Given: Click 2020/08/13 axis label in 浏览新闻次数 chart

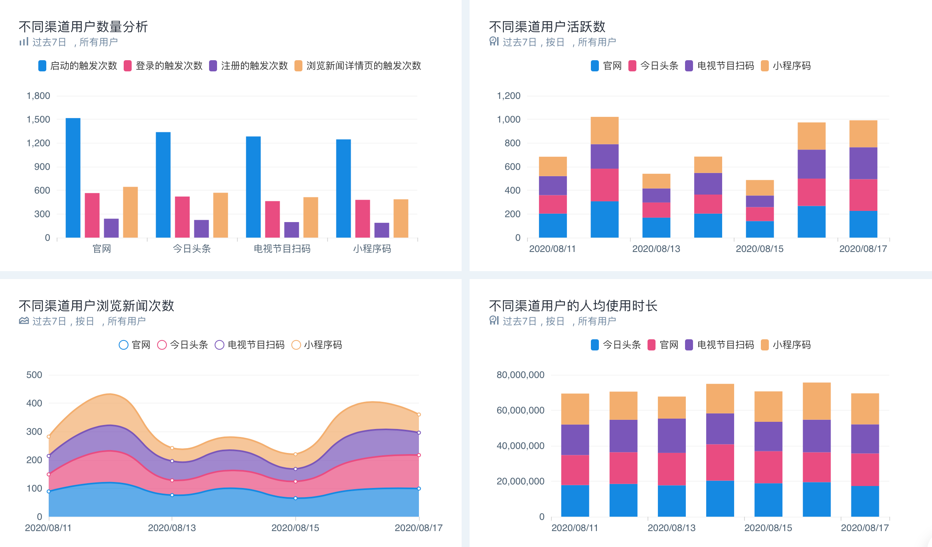Looking at the screenshot, I should (172, 528).
